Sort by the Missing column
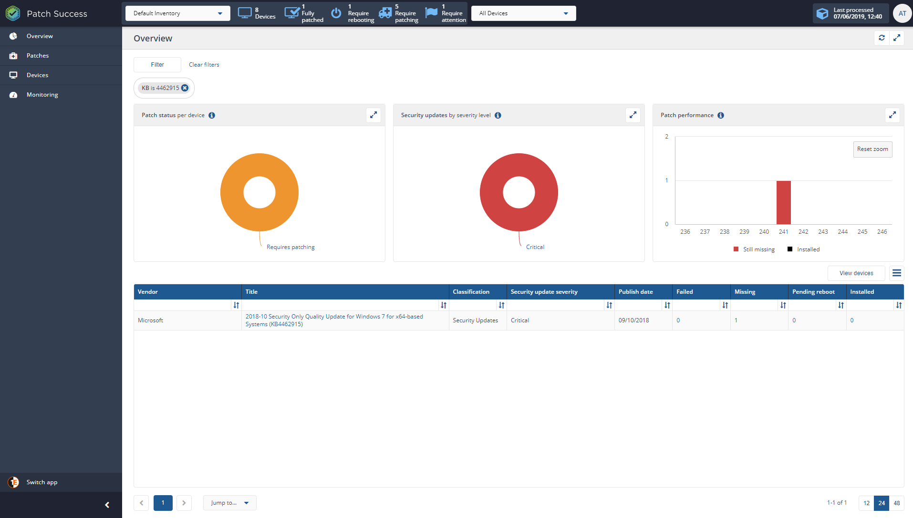Screen dimensions: 913x518 pyautogui.click(x=783, y=305)
